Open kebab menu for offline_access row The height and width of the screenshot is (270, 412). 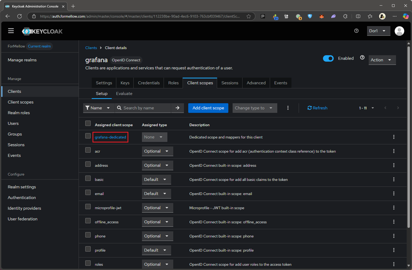coord(394,222)
